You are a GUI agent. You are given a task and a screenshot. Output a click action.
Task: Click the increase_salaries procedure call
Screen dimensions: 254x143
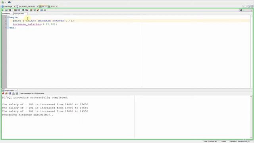[35, 24]
